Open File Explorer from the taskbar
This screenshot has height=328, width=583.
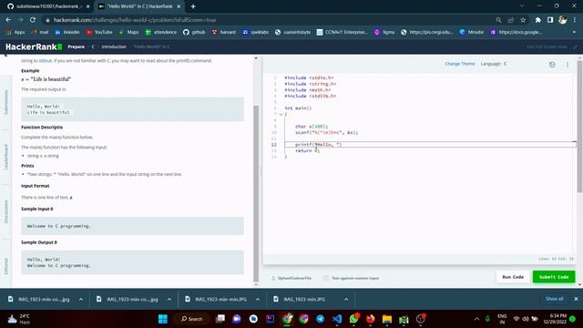coord(387,319)
